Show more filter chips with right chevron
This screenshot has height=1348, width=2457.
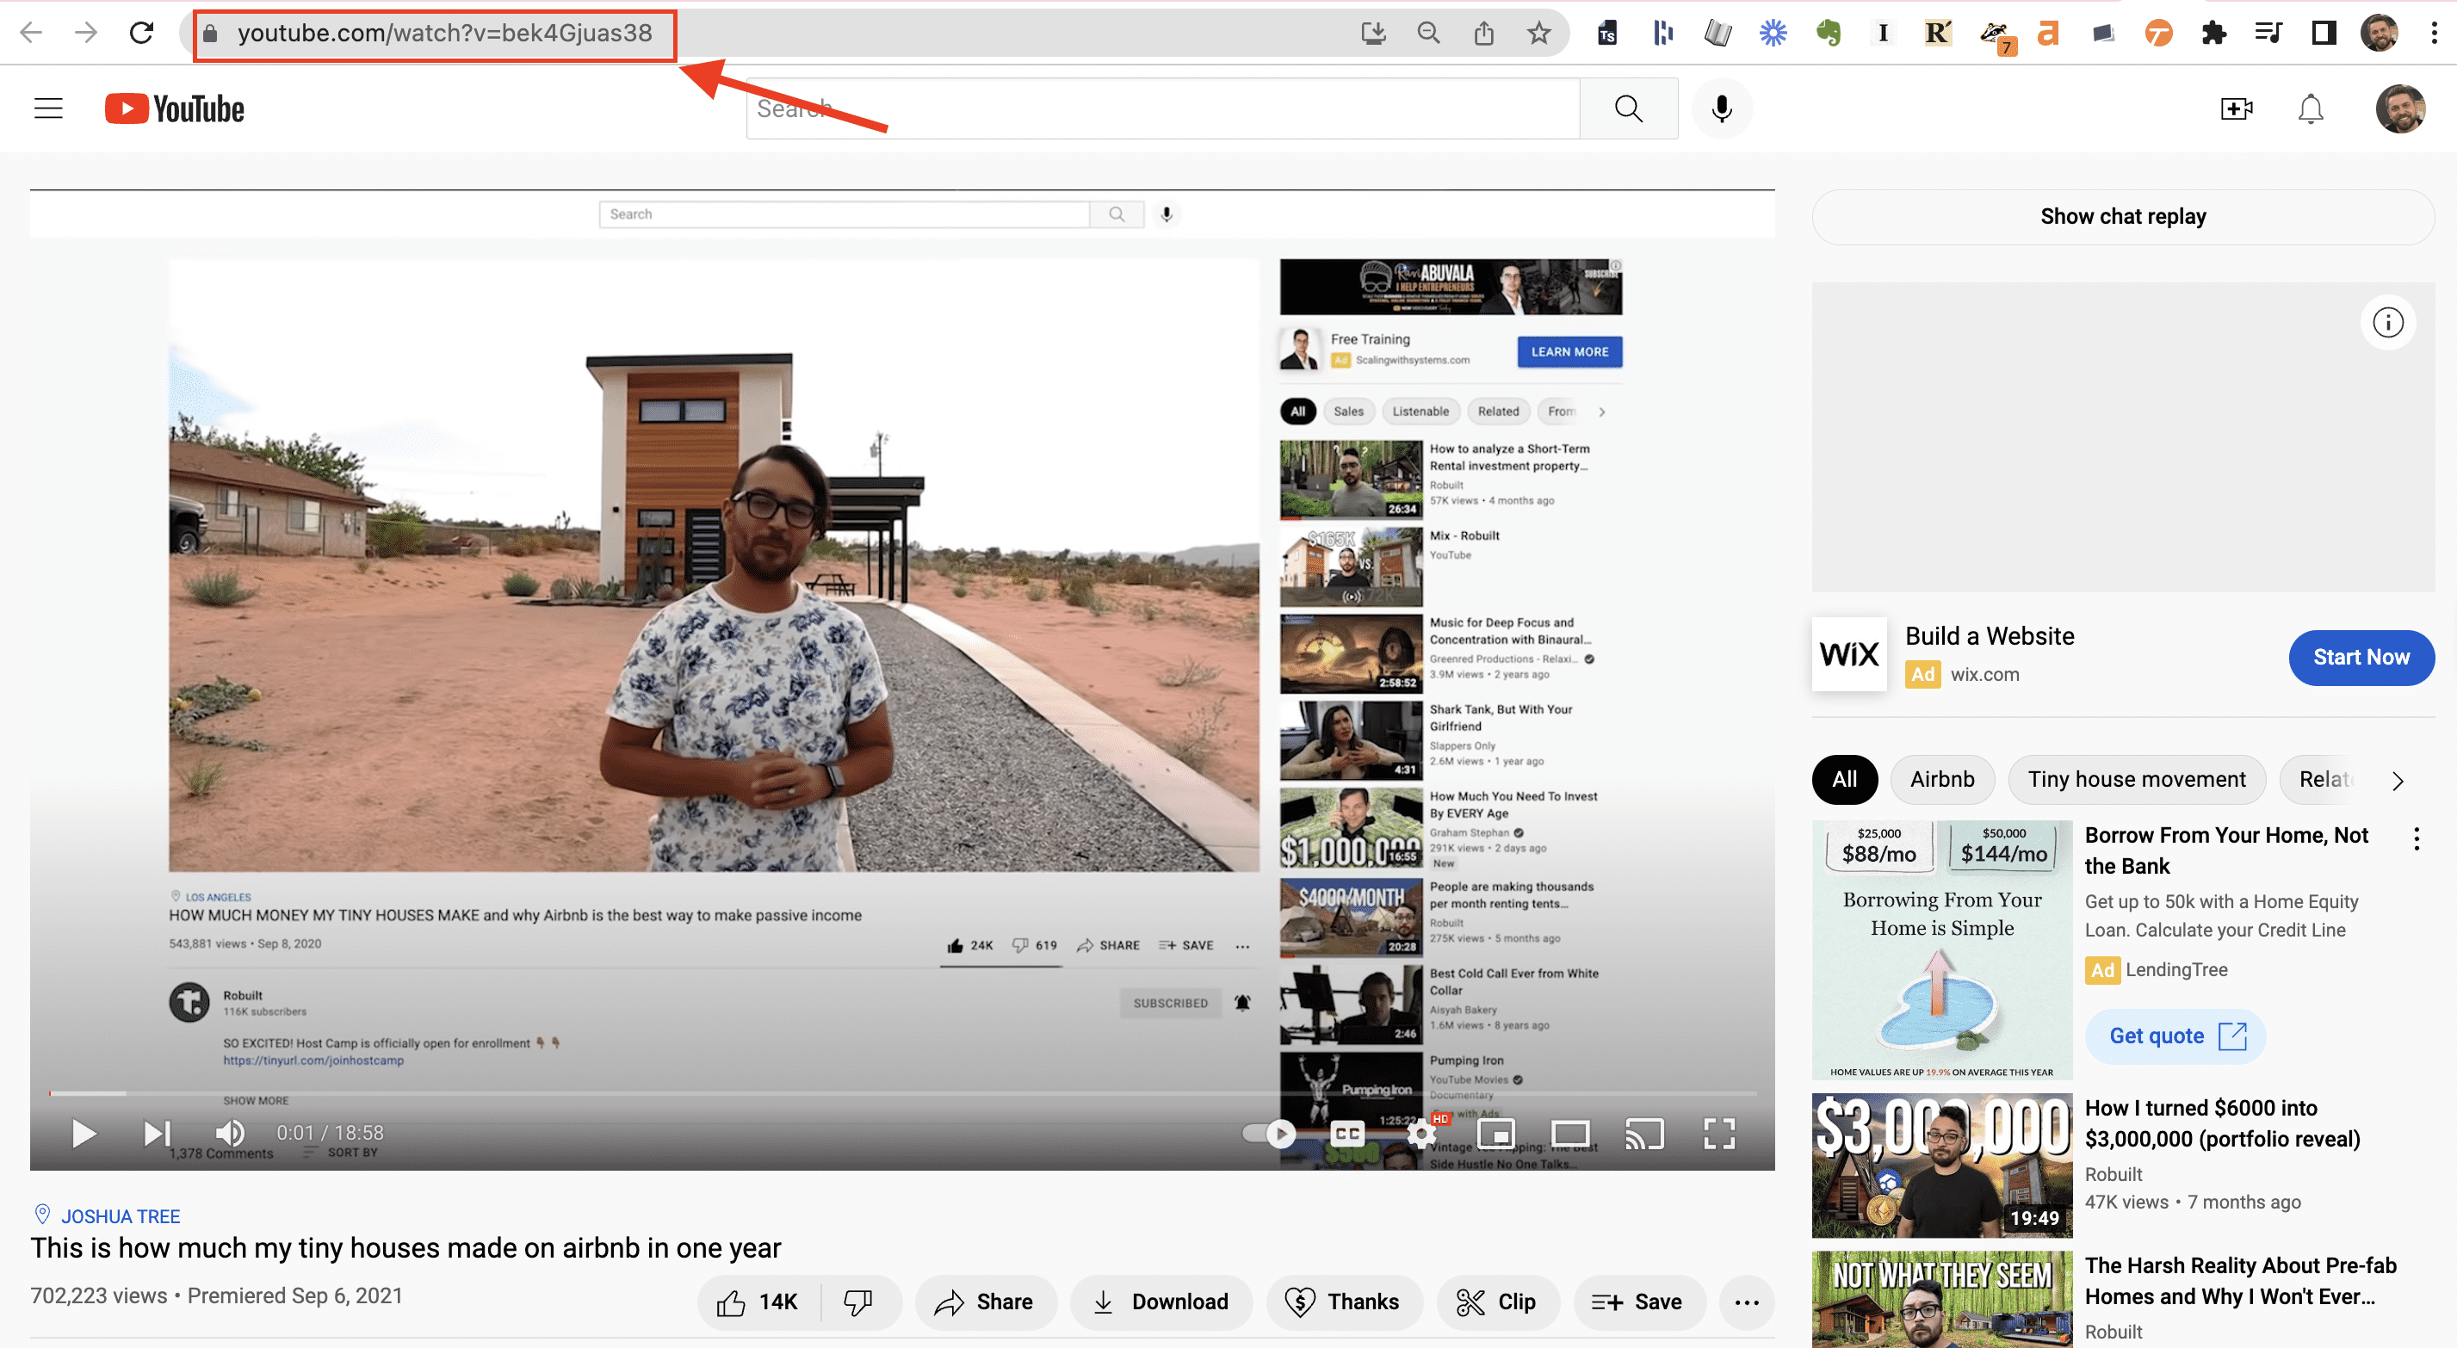click(x=2398, y=782)
